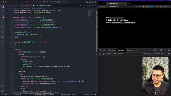Click the Filtro input on the page
This screenshot has height=96, width=171.
[117, 18]
